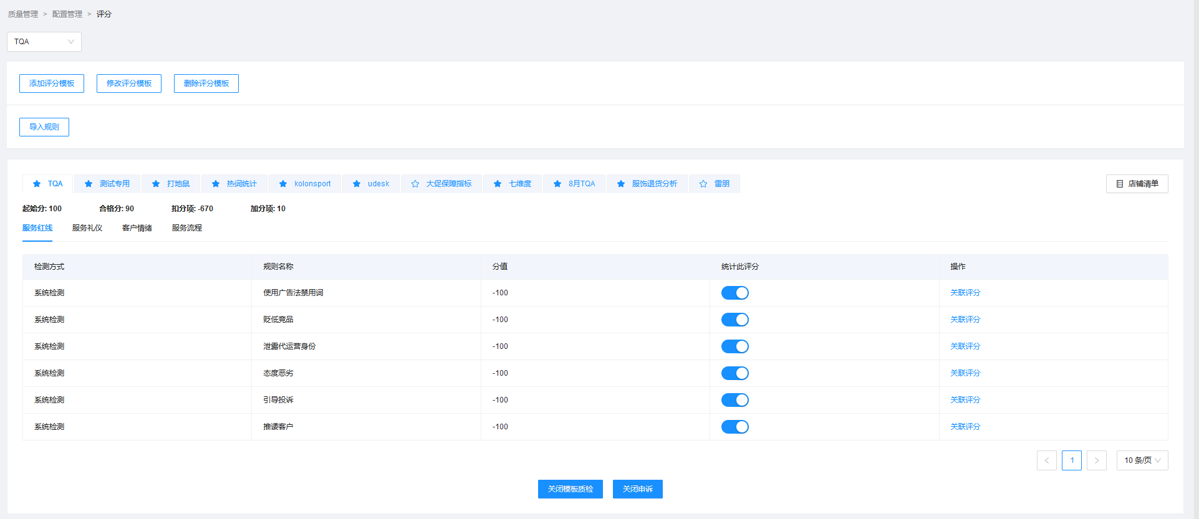
Task: Click 配置管理 breadcrumb
Action: pos(67,14)
